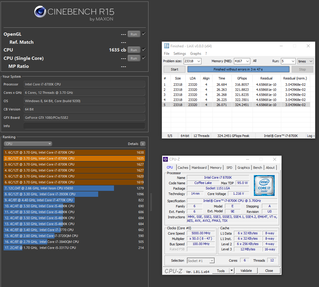Switch to the Bench tab in CPU-Z

(258, 168)
